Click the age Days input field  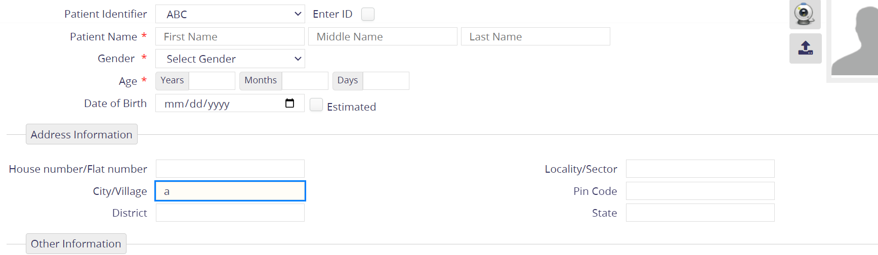coord(386,81)
